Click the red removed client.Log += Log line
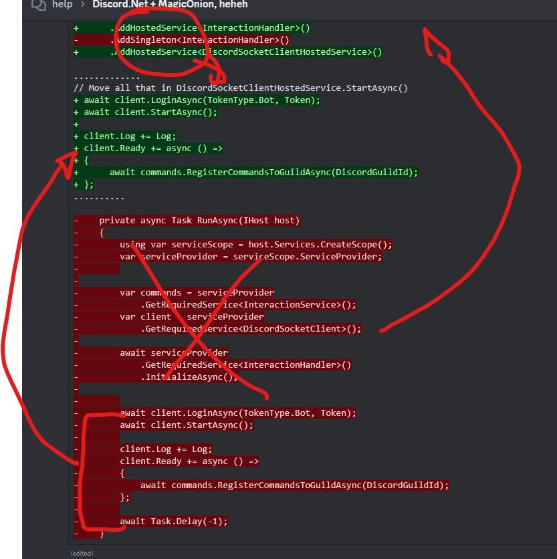Image resolution: width=557 pixels, height=559 pixels. click(x=143, y=449)
